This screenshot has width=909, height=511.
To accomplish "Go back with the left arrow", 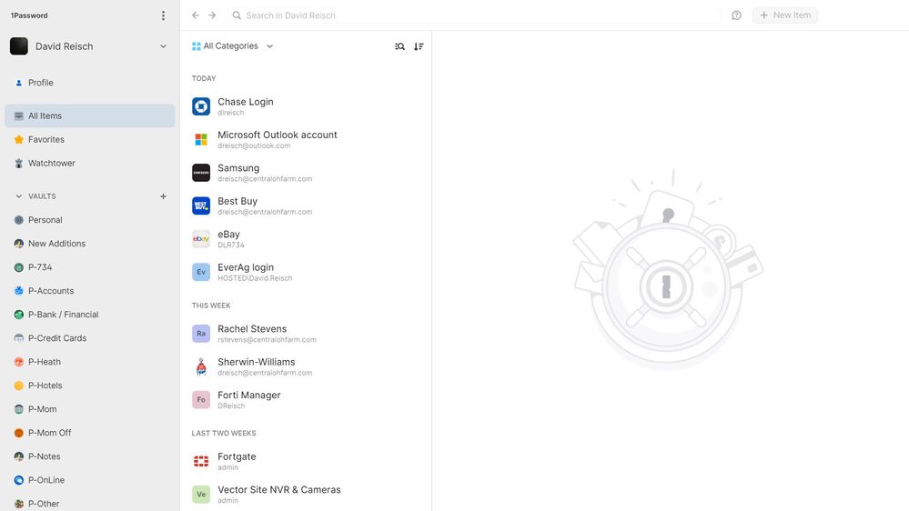I will 196,15.
